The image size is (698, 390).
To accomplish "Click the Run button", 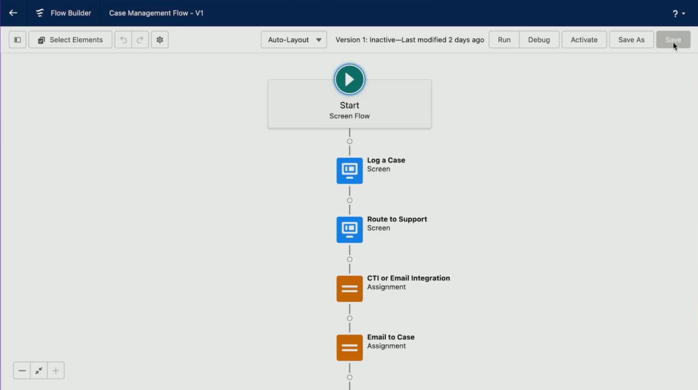I will coord(504,40).
